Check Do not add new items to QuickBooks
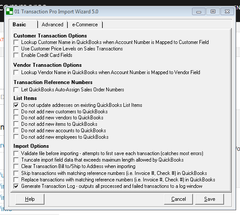Screen dimensions: 240x215 pos(16,124)
